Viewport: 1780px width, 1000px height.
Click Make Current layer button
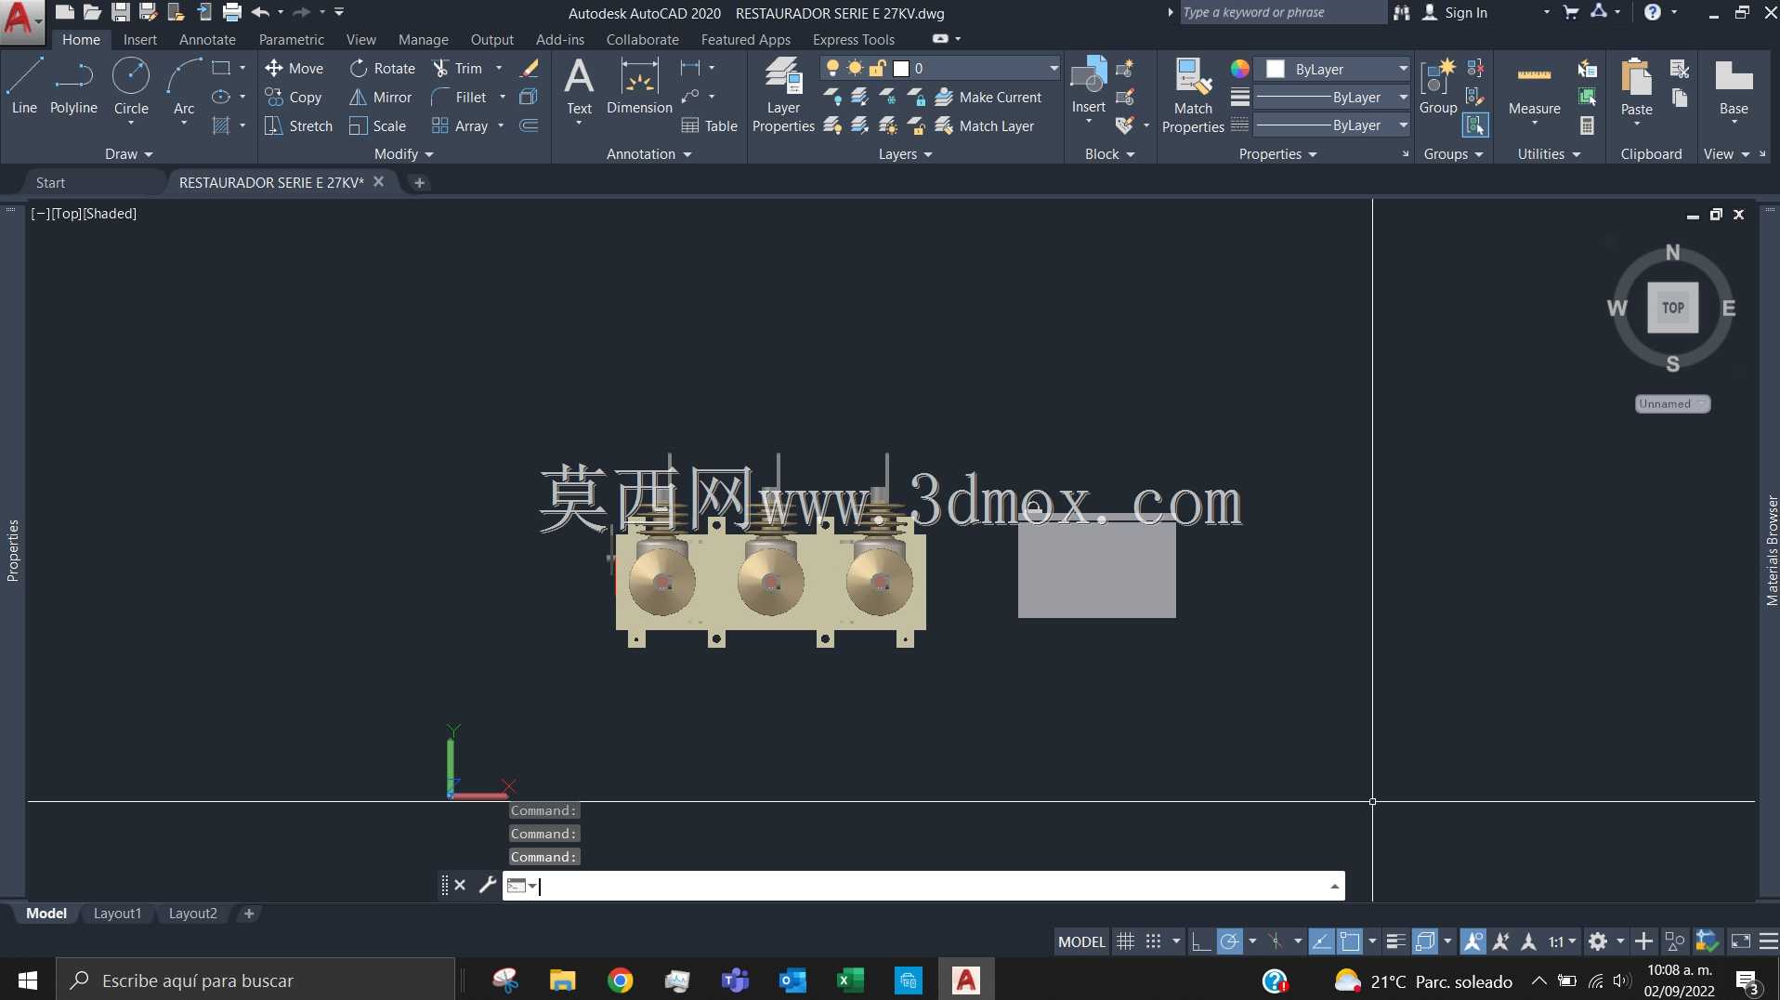988,97
